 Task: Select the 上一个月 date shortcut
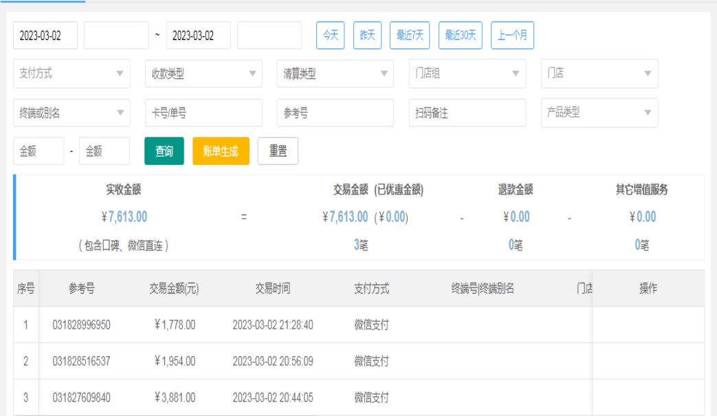click(x=512, y=36)
